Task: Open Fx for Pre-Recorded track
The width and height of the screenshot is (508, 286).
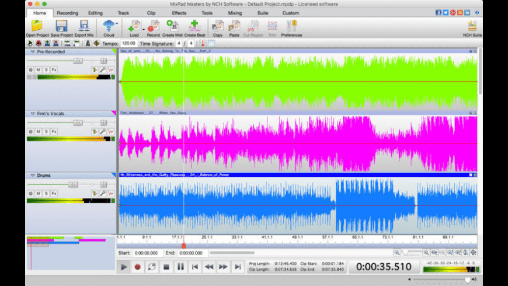Action: [54, 69]
